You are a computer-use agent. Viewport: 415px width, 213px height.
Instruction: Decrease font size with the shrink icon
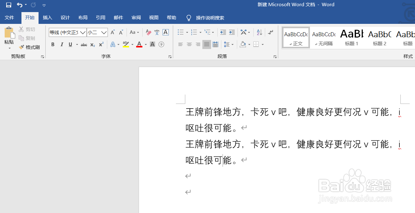coord(121,32)
